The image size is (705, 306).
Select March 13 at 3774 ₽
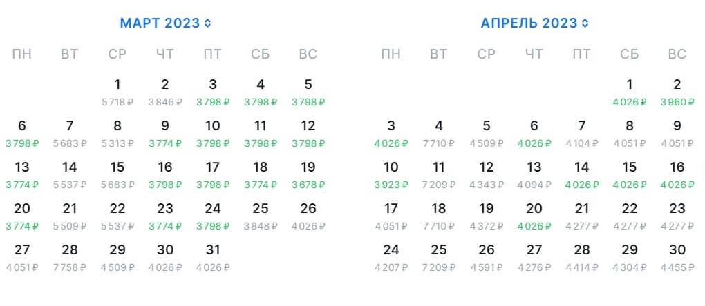[22, 174]
